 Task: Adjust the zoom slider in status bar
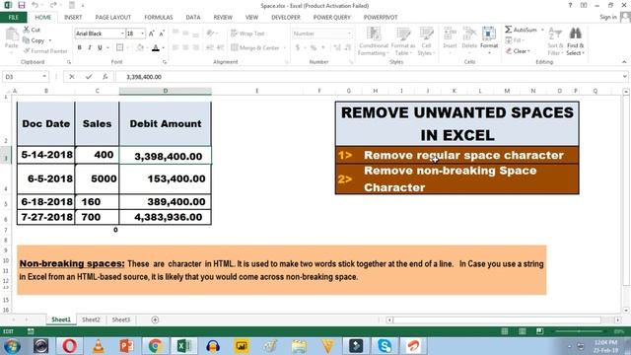[x=579, y=331]
